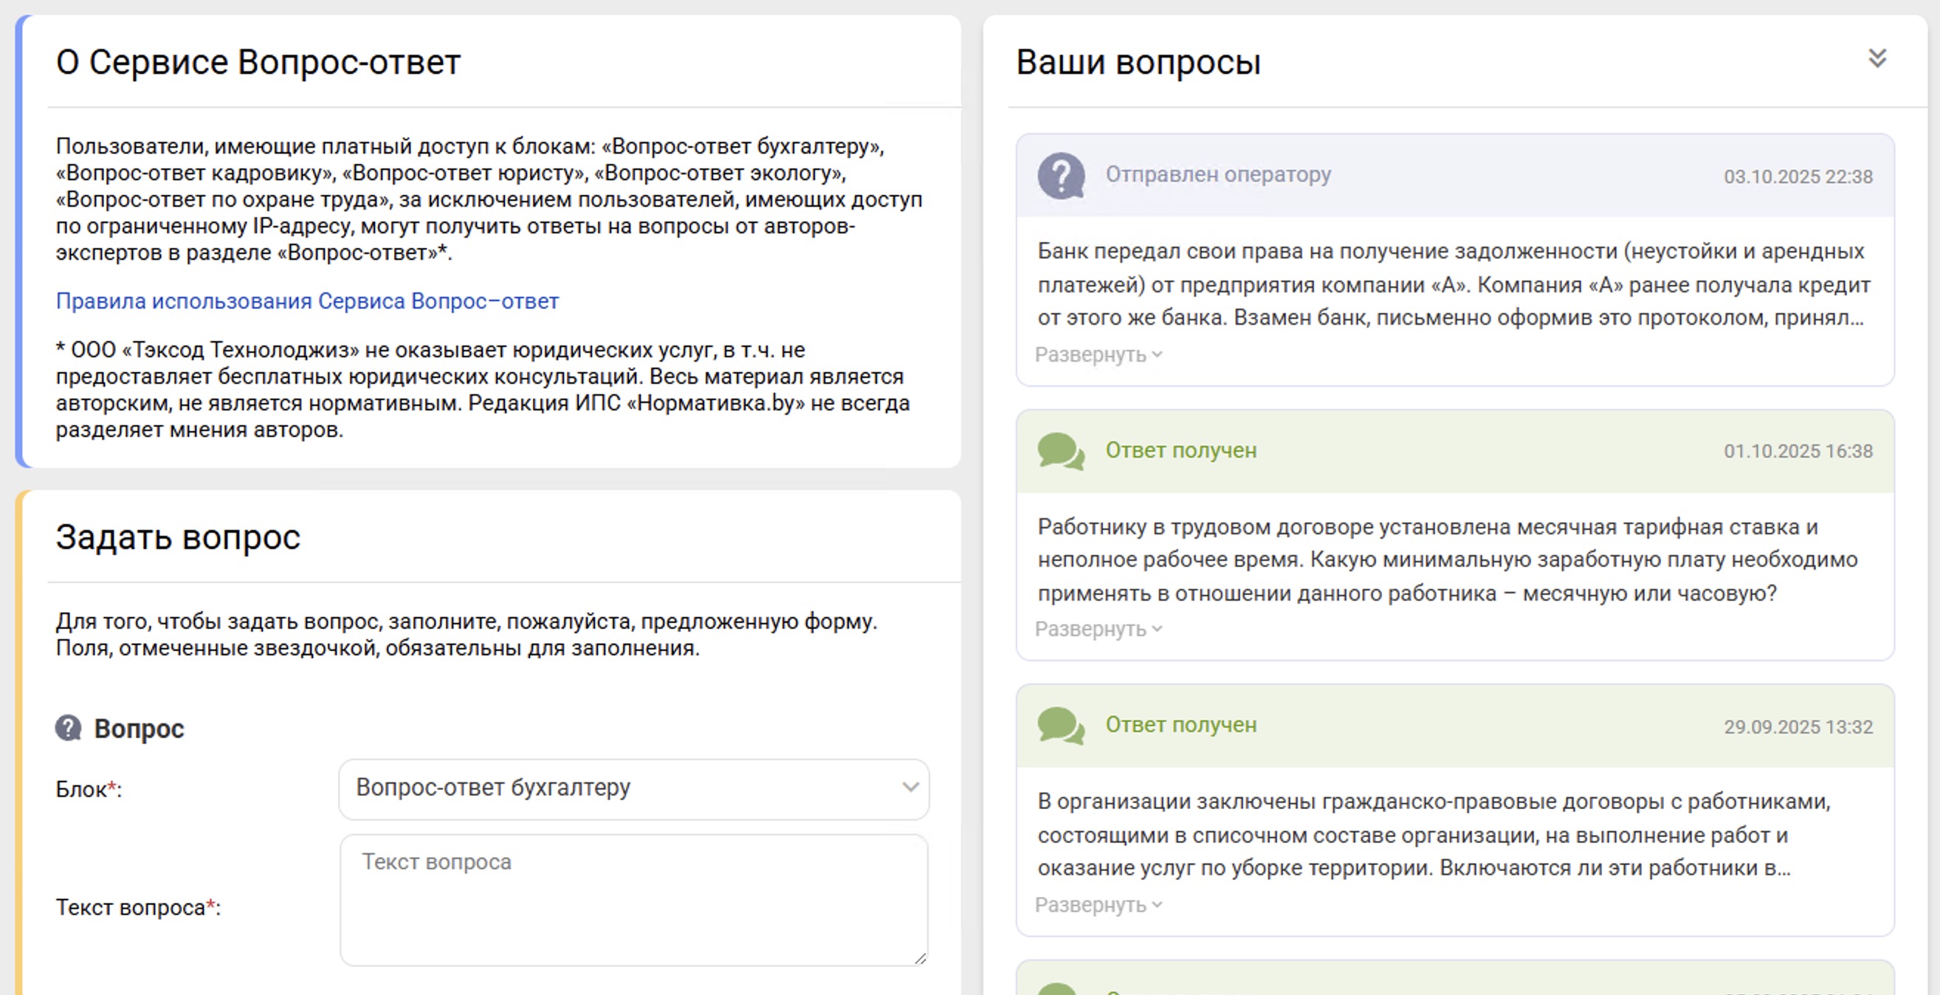
Task: Click the 'Ответ получен' header dated 29.09.2025
Action: [1180, 725]
